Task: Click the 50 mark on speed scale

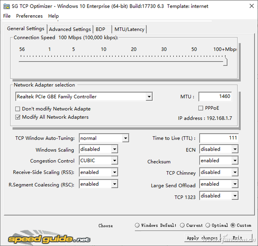Action: 194,49
